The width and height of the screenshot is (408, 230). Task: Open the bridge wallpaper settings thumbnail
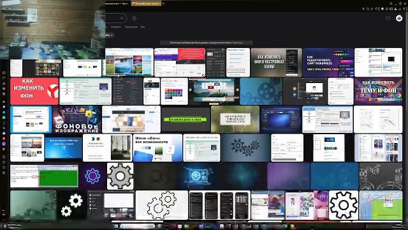pos(27,148)
